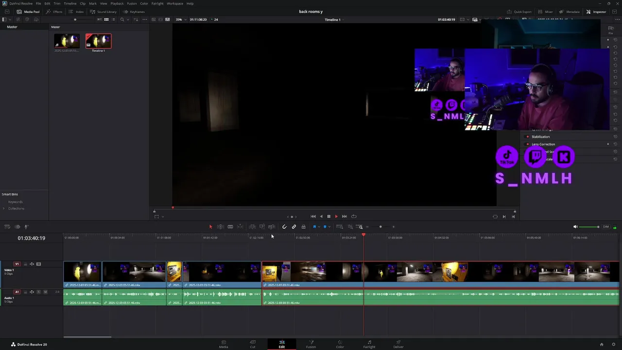Open the Sound Library panel
Screen dimensions: 622x350
103,12
